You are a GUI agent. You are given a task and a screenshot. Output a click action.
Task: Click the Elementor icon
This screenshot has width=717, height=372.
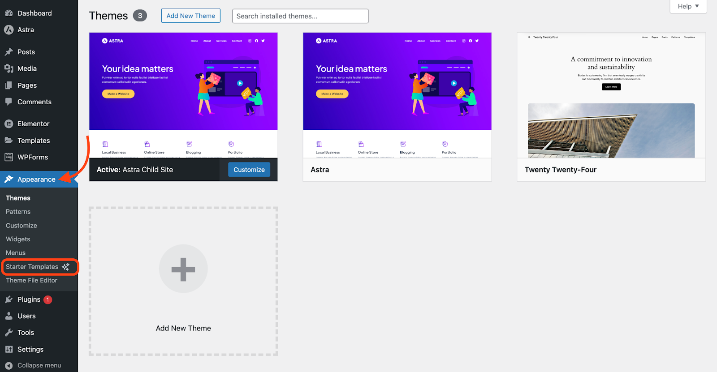coord(9,124)
